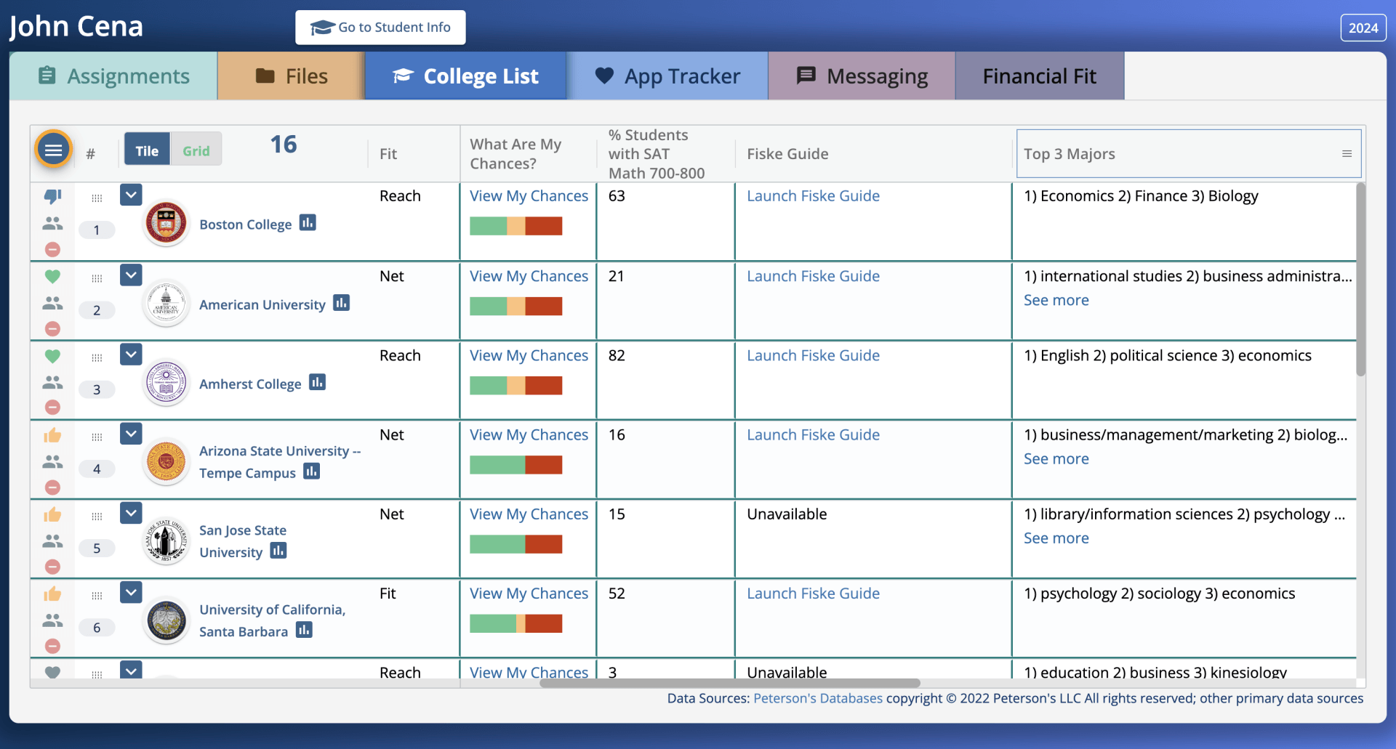Click the San Jose State University seal thumbnail
Image resolution: width=1396 pixels, height=749 pixels.
tap(167, 541)
